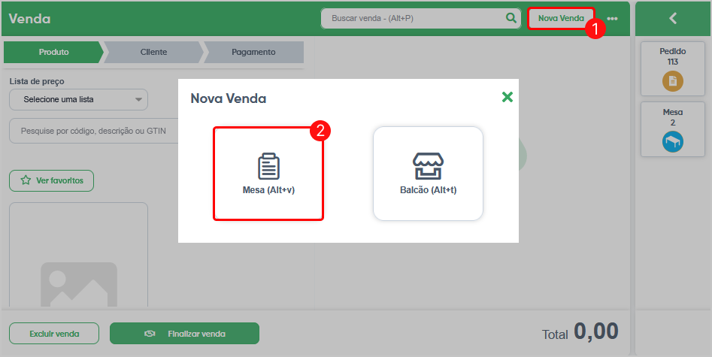The image size is (712, 357).
Task: Open the three-dots more options menu
Action: pyautogui.click(x=612, y=19)
